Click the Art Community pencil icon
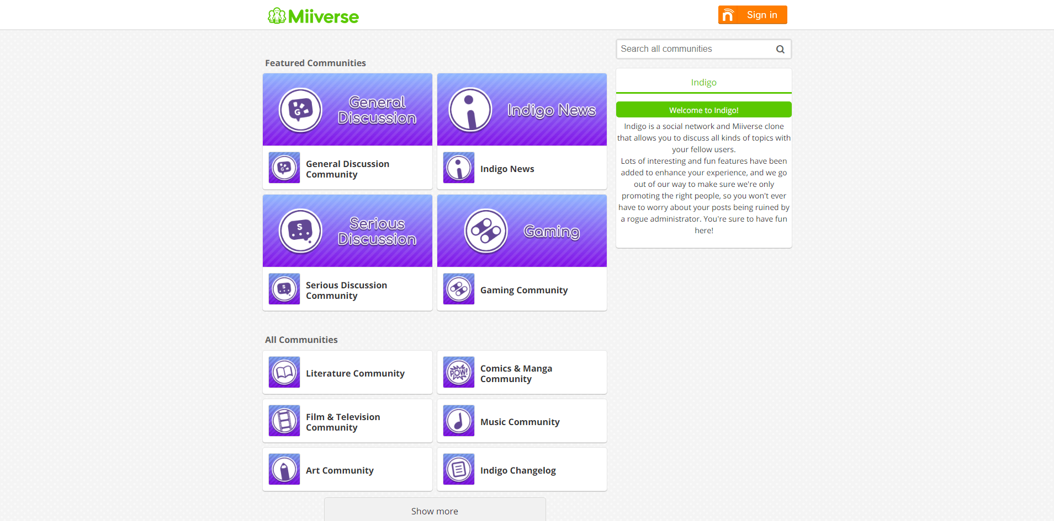Viewport: 1054px width, 521px height. pyautogui.click(x=284, y=469)
